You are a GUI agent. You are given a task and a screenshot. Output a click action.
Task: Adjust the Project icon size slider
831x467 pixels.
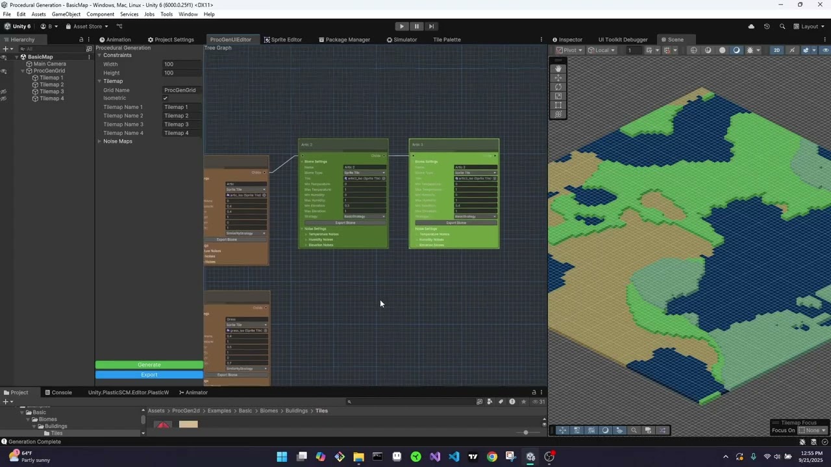click(525, 432)
